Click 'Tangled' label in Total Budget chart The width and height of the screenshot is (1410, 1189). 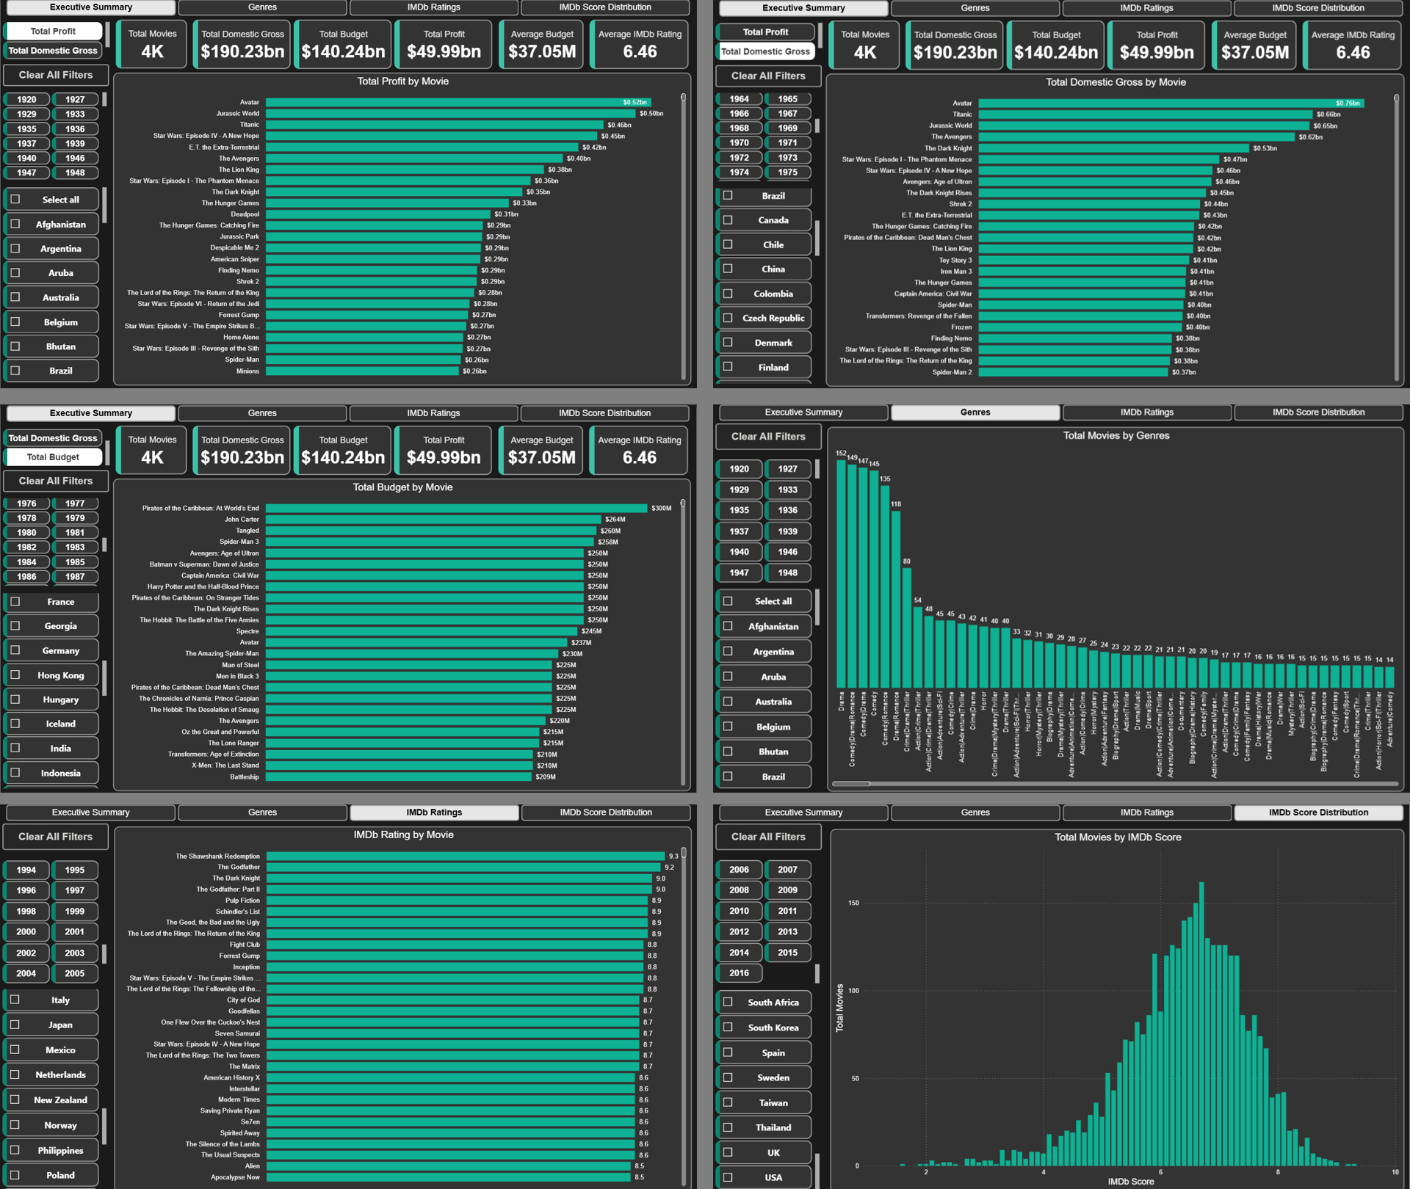pos(247,531)
